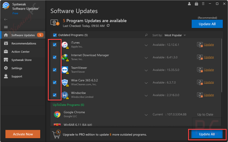Click the Update link for iTunes

(209, 44)
